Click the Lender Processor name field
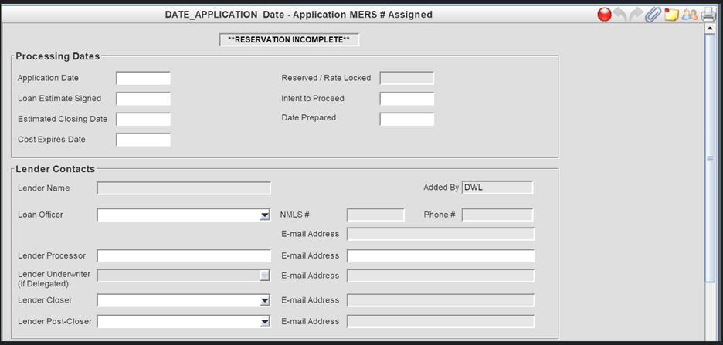The image size is (723, 345). [184, 256]
